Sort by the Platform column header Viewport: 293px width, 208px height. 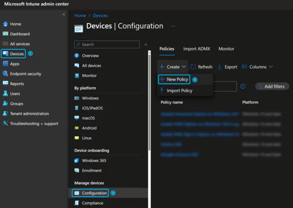pyautogui.click(x=250, y=102)
